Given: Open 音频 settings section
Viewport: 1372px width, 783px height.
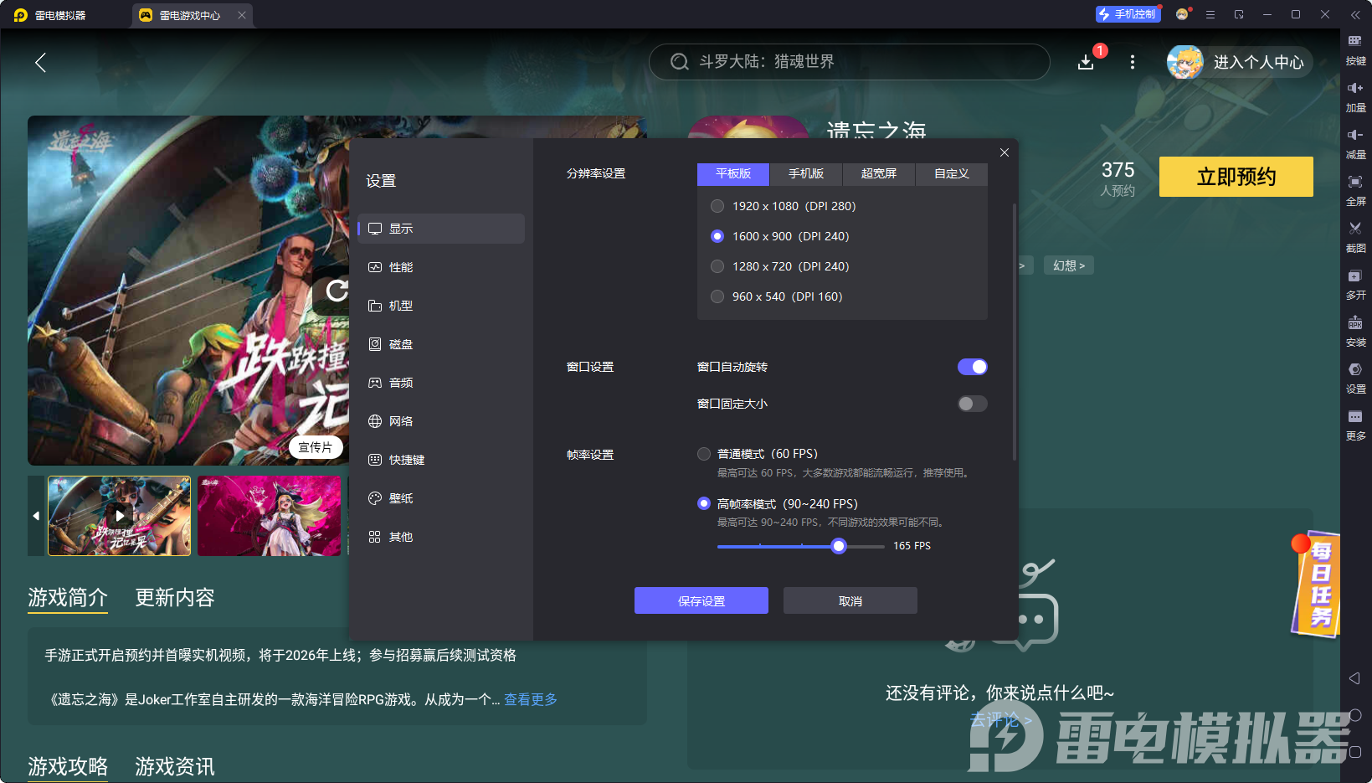Looking at the screenshot, I should pyautogui.click(x=441, y=383).
